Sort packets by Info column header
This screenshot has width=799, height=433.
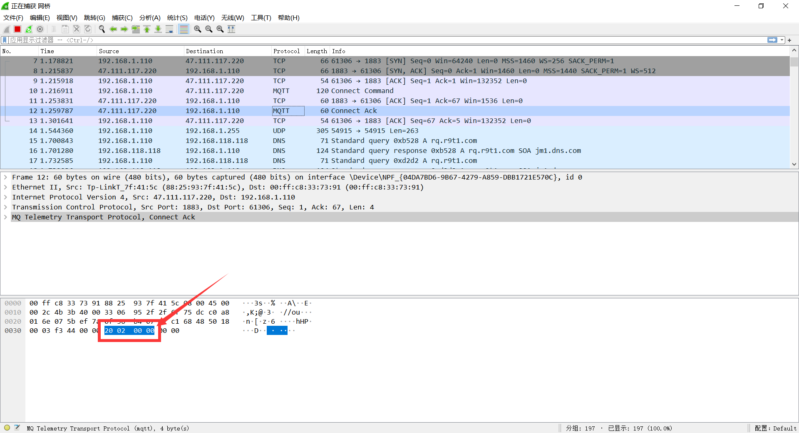point(560,51)
